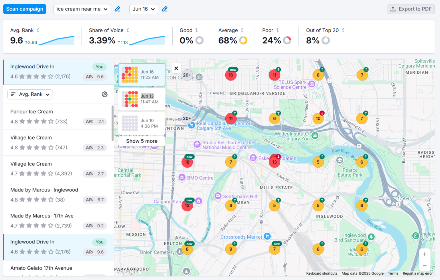The height and width of the screenshot is (280, 440).
Task: Zoom in on the map
Action: point(425,254)
